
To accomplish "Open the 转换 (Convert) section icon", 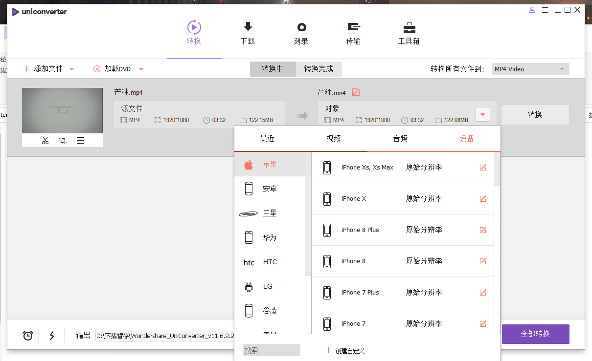I will click(x=194, y=27).
